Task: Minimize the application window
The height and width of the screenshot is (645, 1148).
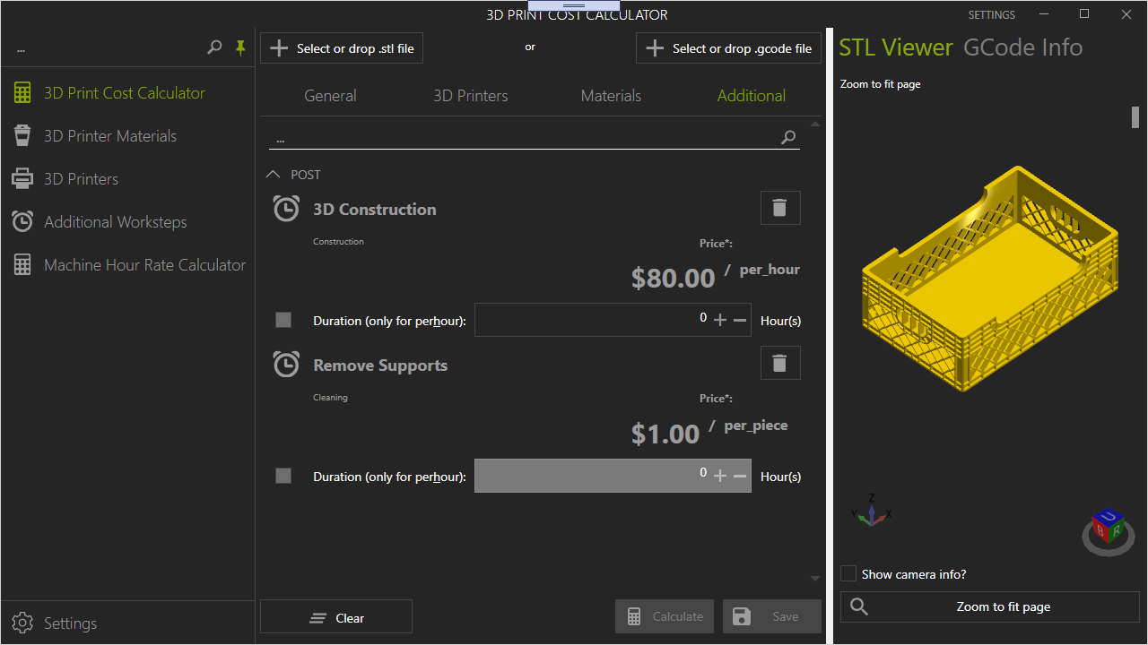Action: coord(1044,14)
